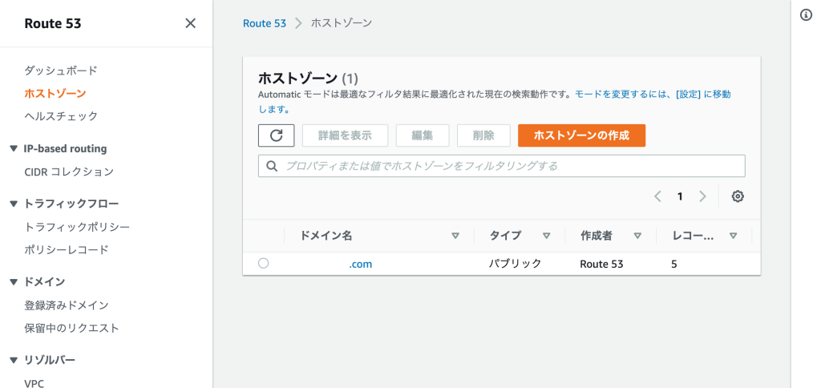This screenshot has width=821, height=388.
Task: Open ダッシュボード in sidebar
Action: click(61, 71)
